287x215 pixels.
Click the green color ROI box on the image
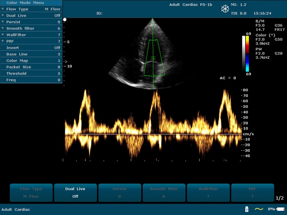click(154, 58)
